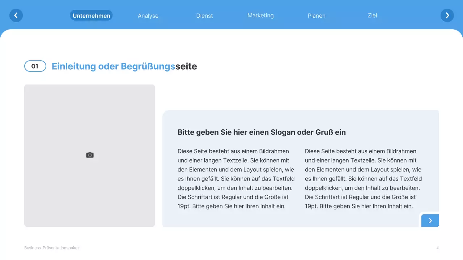This screenshot has width=463, height=260.
Task: Select the Unternehmen navigation pill
Action: (x=91, y=15)
